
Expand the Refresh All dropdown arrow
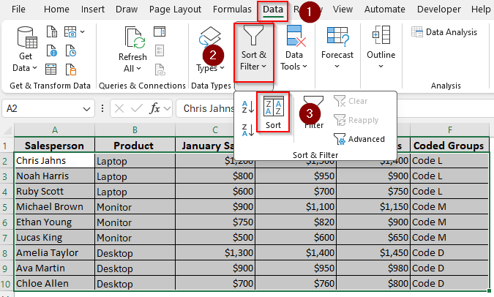click(x=138, y=69)
